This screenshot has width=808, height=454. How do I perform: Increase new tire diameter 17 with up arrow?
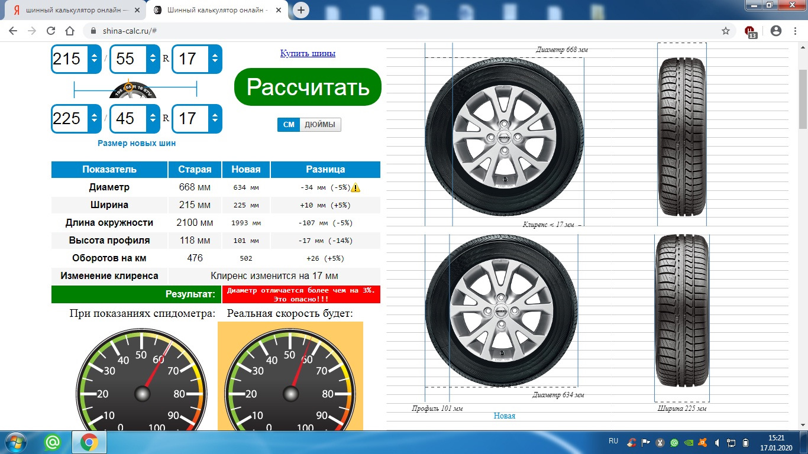215,115
